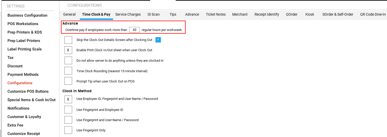Enable Prompt Tip when user Clock Out

pyautogui.click(x=68, y=81)
